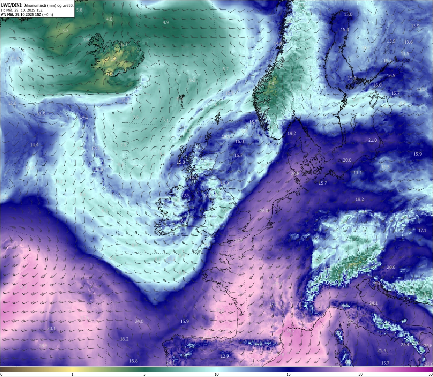433x377 pixels.
Task: Click the 21.4 value label
Action: (x=382, y=351)
